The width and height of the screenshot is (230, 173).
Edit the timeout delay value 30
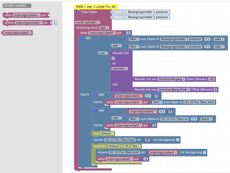126,146
